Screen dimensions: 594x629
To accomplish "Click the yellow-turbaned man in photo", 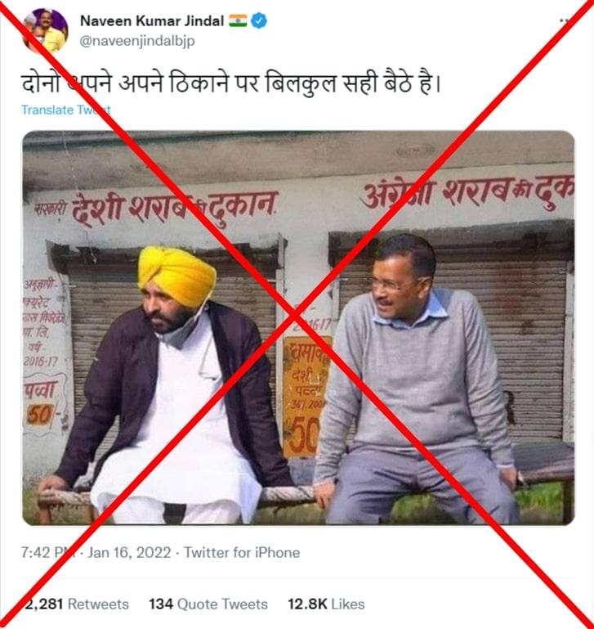I will tap(170, 385).
